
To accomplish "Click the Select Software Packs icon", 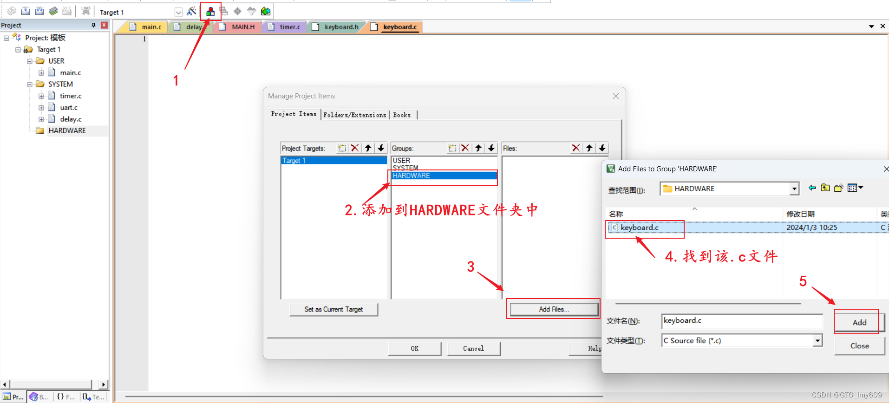I will click(x=251, y=11).
